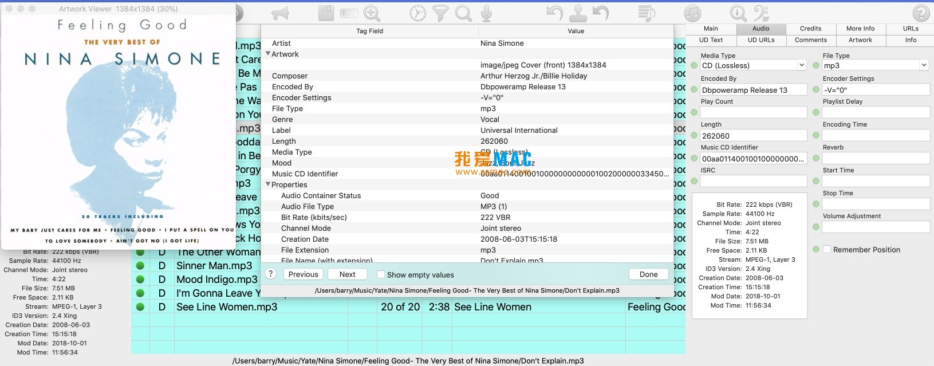This screenshot has width=934, height=366.
Task: Click the Encoded By input field
Action: (x=754, y=90)
